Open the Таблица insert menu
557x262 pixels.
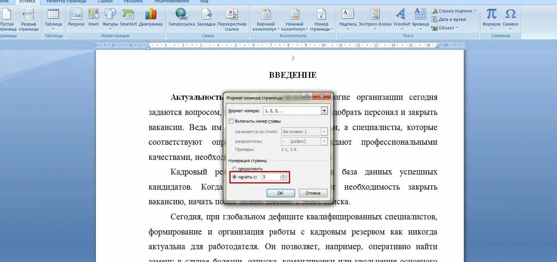click(x=53, y=19)
